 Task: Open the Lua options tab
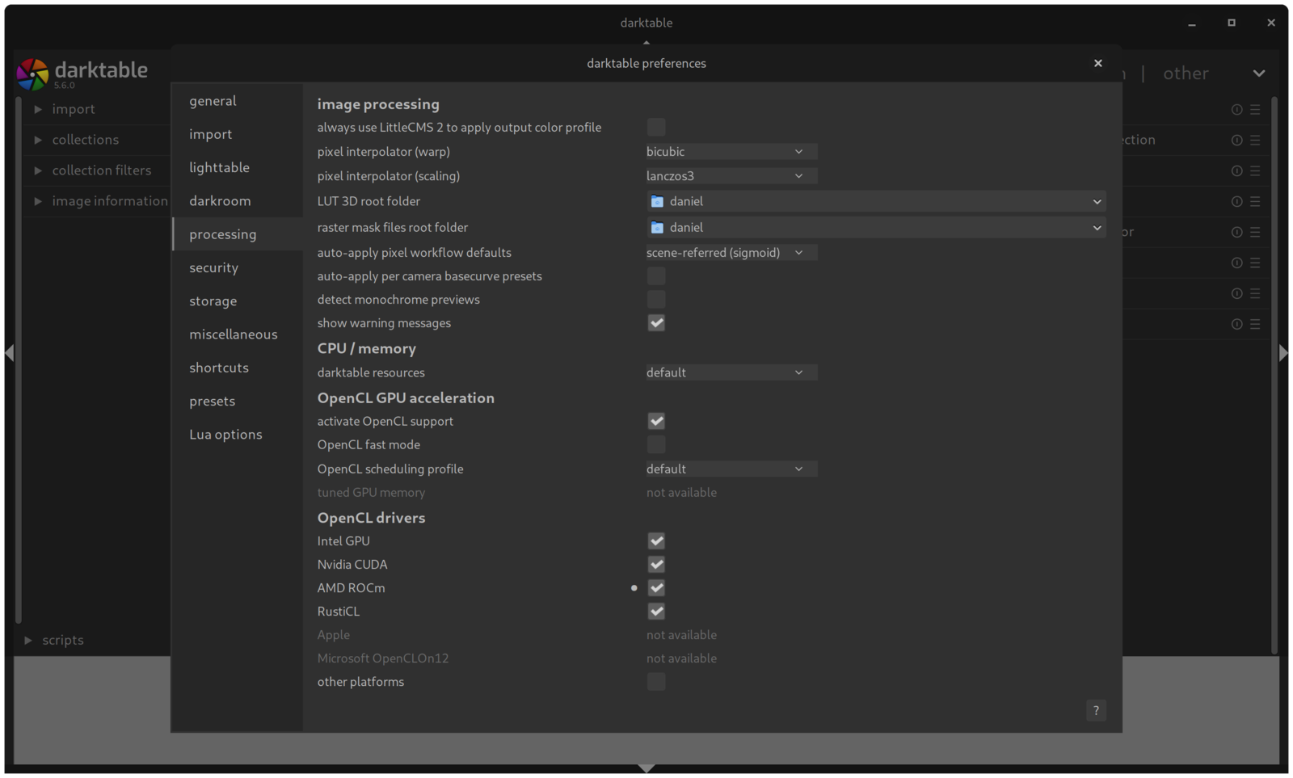pos(238,434)
